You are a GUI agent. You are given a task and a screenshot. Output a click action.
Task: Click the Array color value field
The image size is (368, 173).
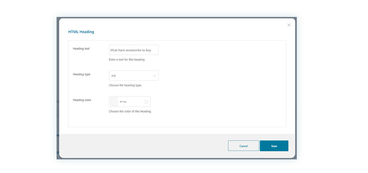[x=130, y=102]
